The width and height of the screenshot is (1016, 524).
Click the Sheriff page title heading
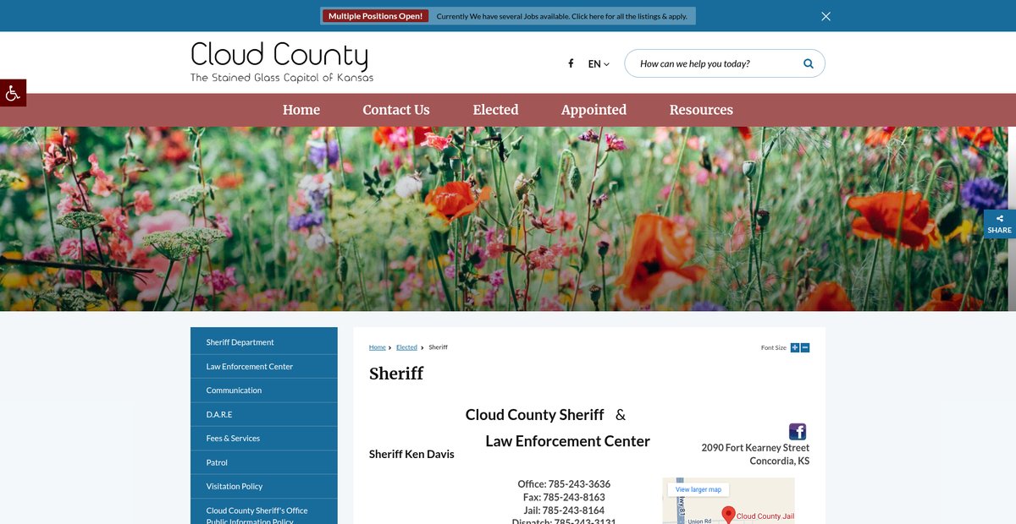point(396,374)
